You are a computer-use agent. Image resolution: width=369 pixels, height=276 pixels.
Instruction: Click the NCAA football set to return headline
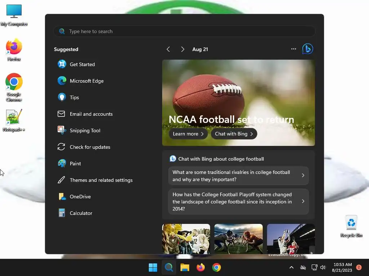[231, 119]
